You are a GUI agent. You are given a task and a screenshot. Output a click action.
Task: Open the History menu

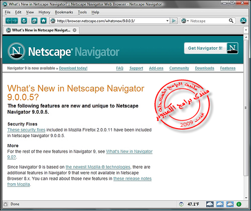coord(44,12)
